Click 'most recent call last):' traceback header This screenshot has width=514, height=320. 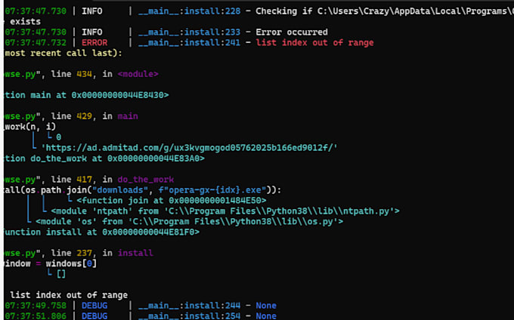tap(63, 53)
